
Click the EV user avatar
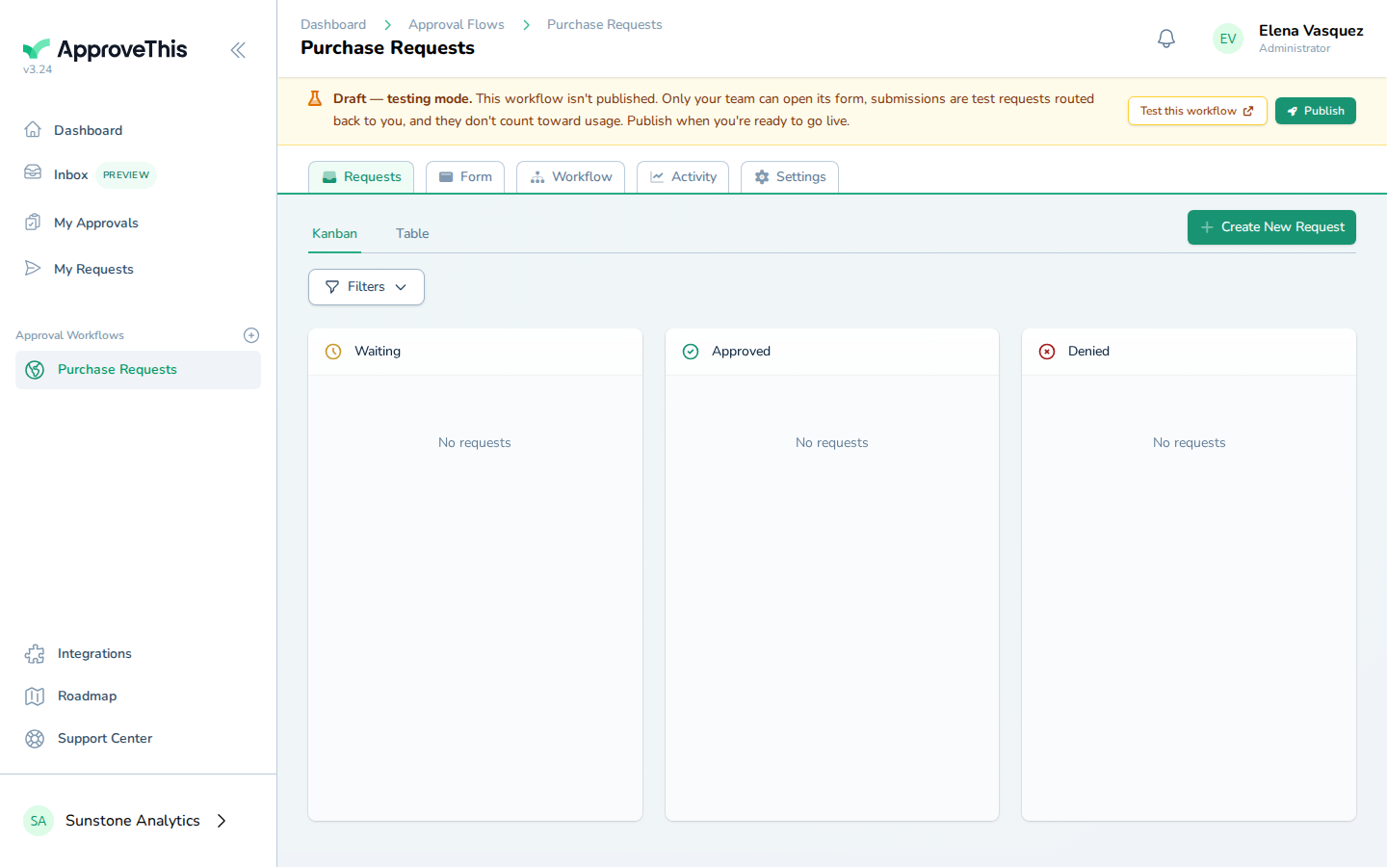[x=1228, y=39]
